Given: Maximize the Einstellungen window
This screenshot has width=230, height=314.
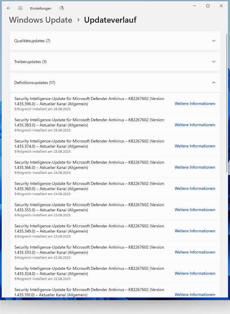Looking at the screenshot, I should click(208, 6).
